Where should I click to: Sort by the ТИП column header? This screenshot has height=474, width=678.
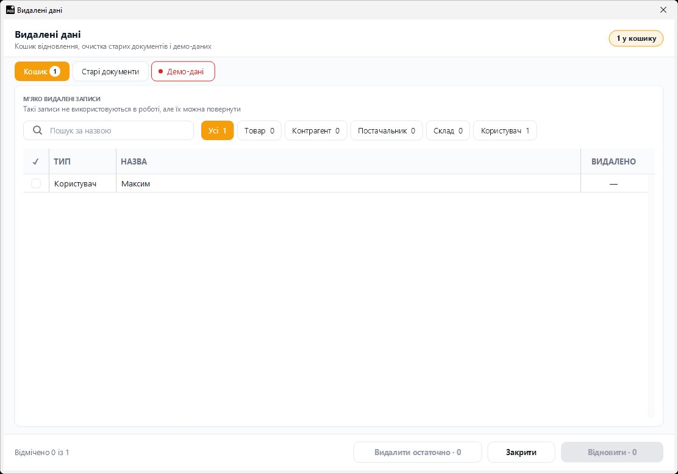point(82,161)
